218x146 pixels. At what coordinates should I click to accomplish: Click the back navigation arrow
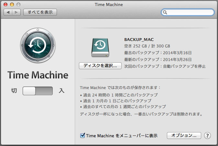[x=8, y=12]
